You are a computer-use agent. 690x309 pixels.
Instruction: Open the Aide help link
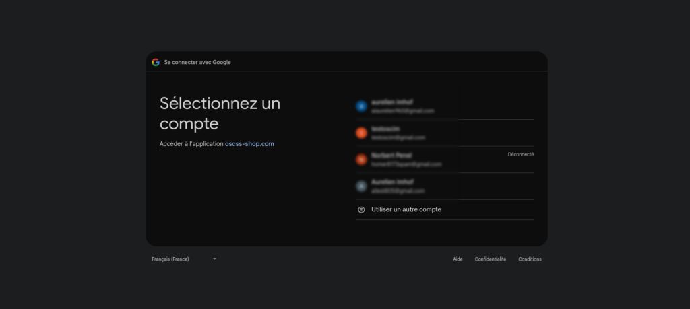pyautogui.click(x=458, y=259)
